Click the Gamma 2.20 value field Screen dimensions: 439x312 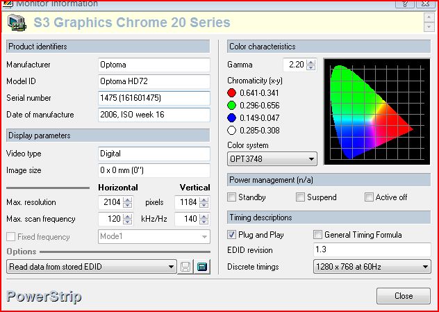point(295,65)
